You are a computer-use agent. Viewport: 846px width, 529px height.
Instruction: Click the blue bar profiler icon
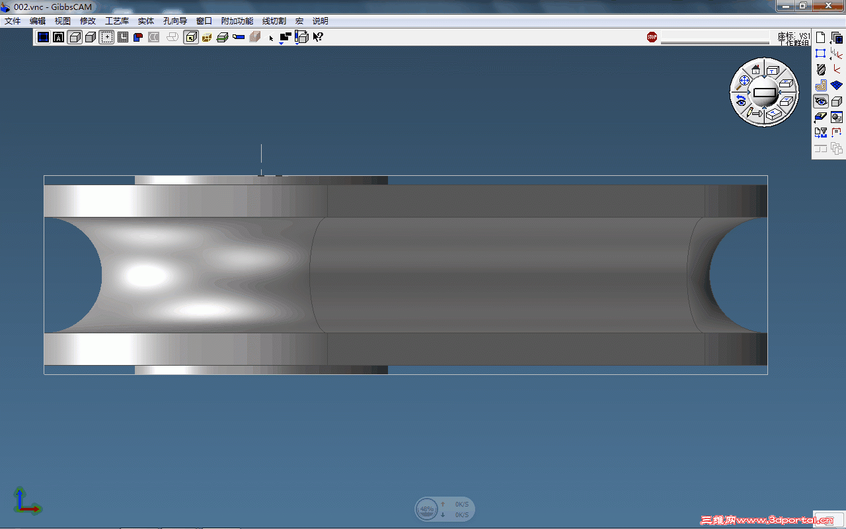[x=239, y=37]
